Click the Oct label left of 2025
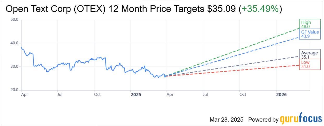The image size is (324, 126). pyautogui.click(x=97, y=95)
